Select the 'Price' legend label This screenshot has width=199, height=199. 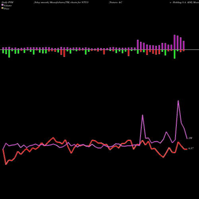pos(6,9)
